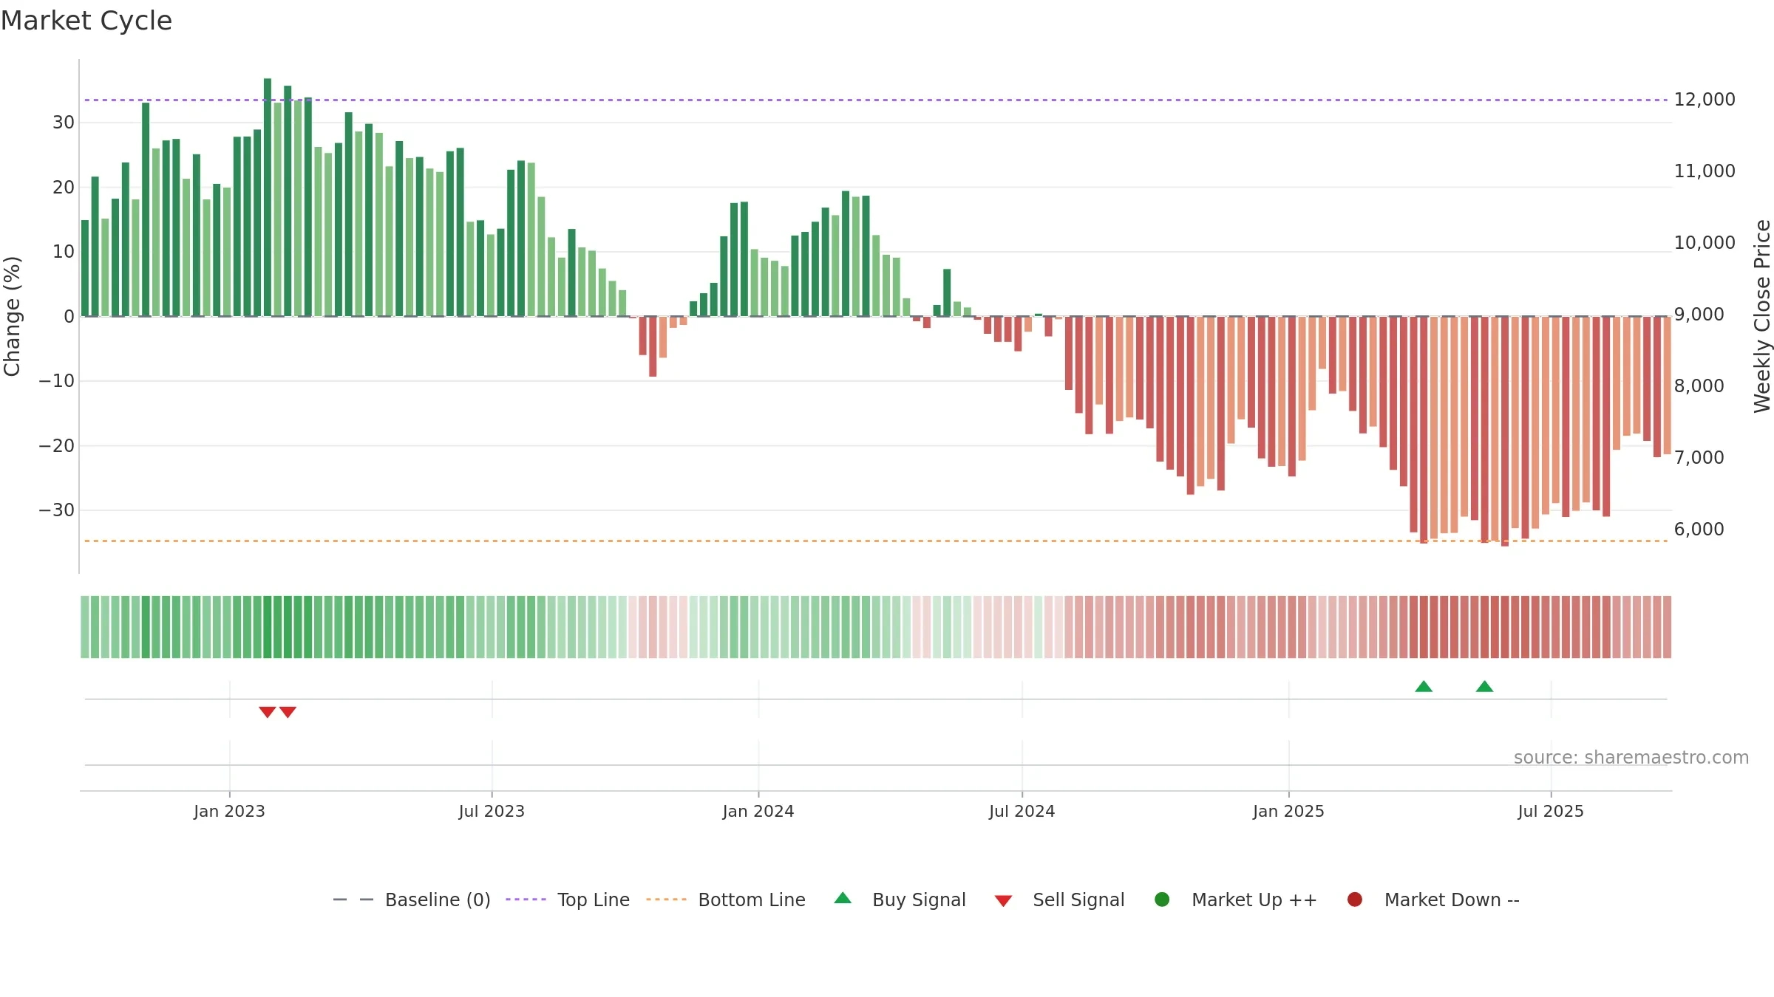This screenshot has height=997, width=1774.
Task: Click the 30 percent change axis label
Action: pos(64,123)
